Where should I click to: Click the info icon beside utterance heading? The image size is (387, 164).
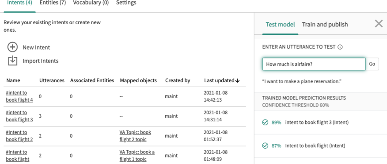(340, 47)
